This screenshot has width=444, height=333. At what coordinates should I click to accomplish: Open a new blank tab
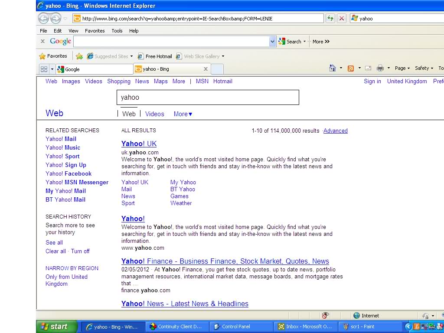(217, 69)
